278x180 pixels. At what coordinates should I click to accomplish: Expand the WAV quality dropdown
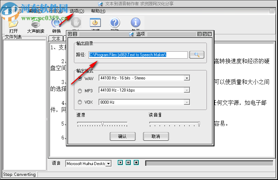pyautogui.click(x=187, y=78)
